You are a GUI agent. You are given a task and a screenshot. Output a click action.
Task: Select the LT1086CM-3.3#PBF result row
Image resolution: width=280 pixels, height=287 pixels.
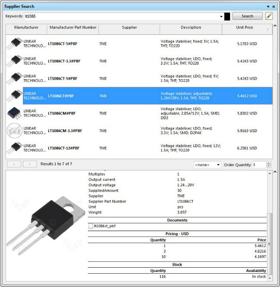click(139, 130)
